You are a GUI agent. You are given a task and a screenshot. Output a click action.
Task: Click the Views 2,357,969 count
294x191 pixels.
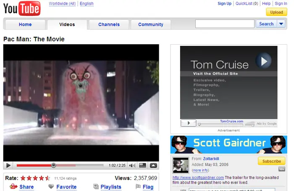[x=136, y=178]
